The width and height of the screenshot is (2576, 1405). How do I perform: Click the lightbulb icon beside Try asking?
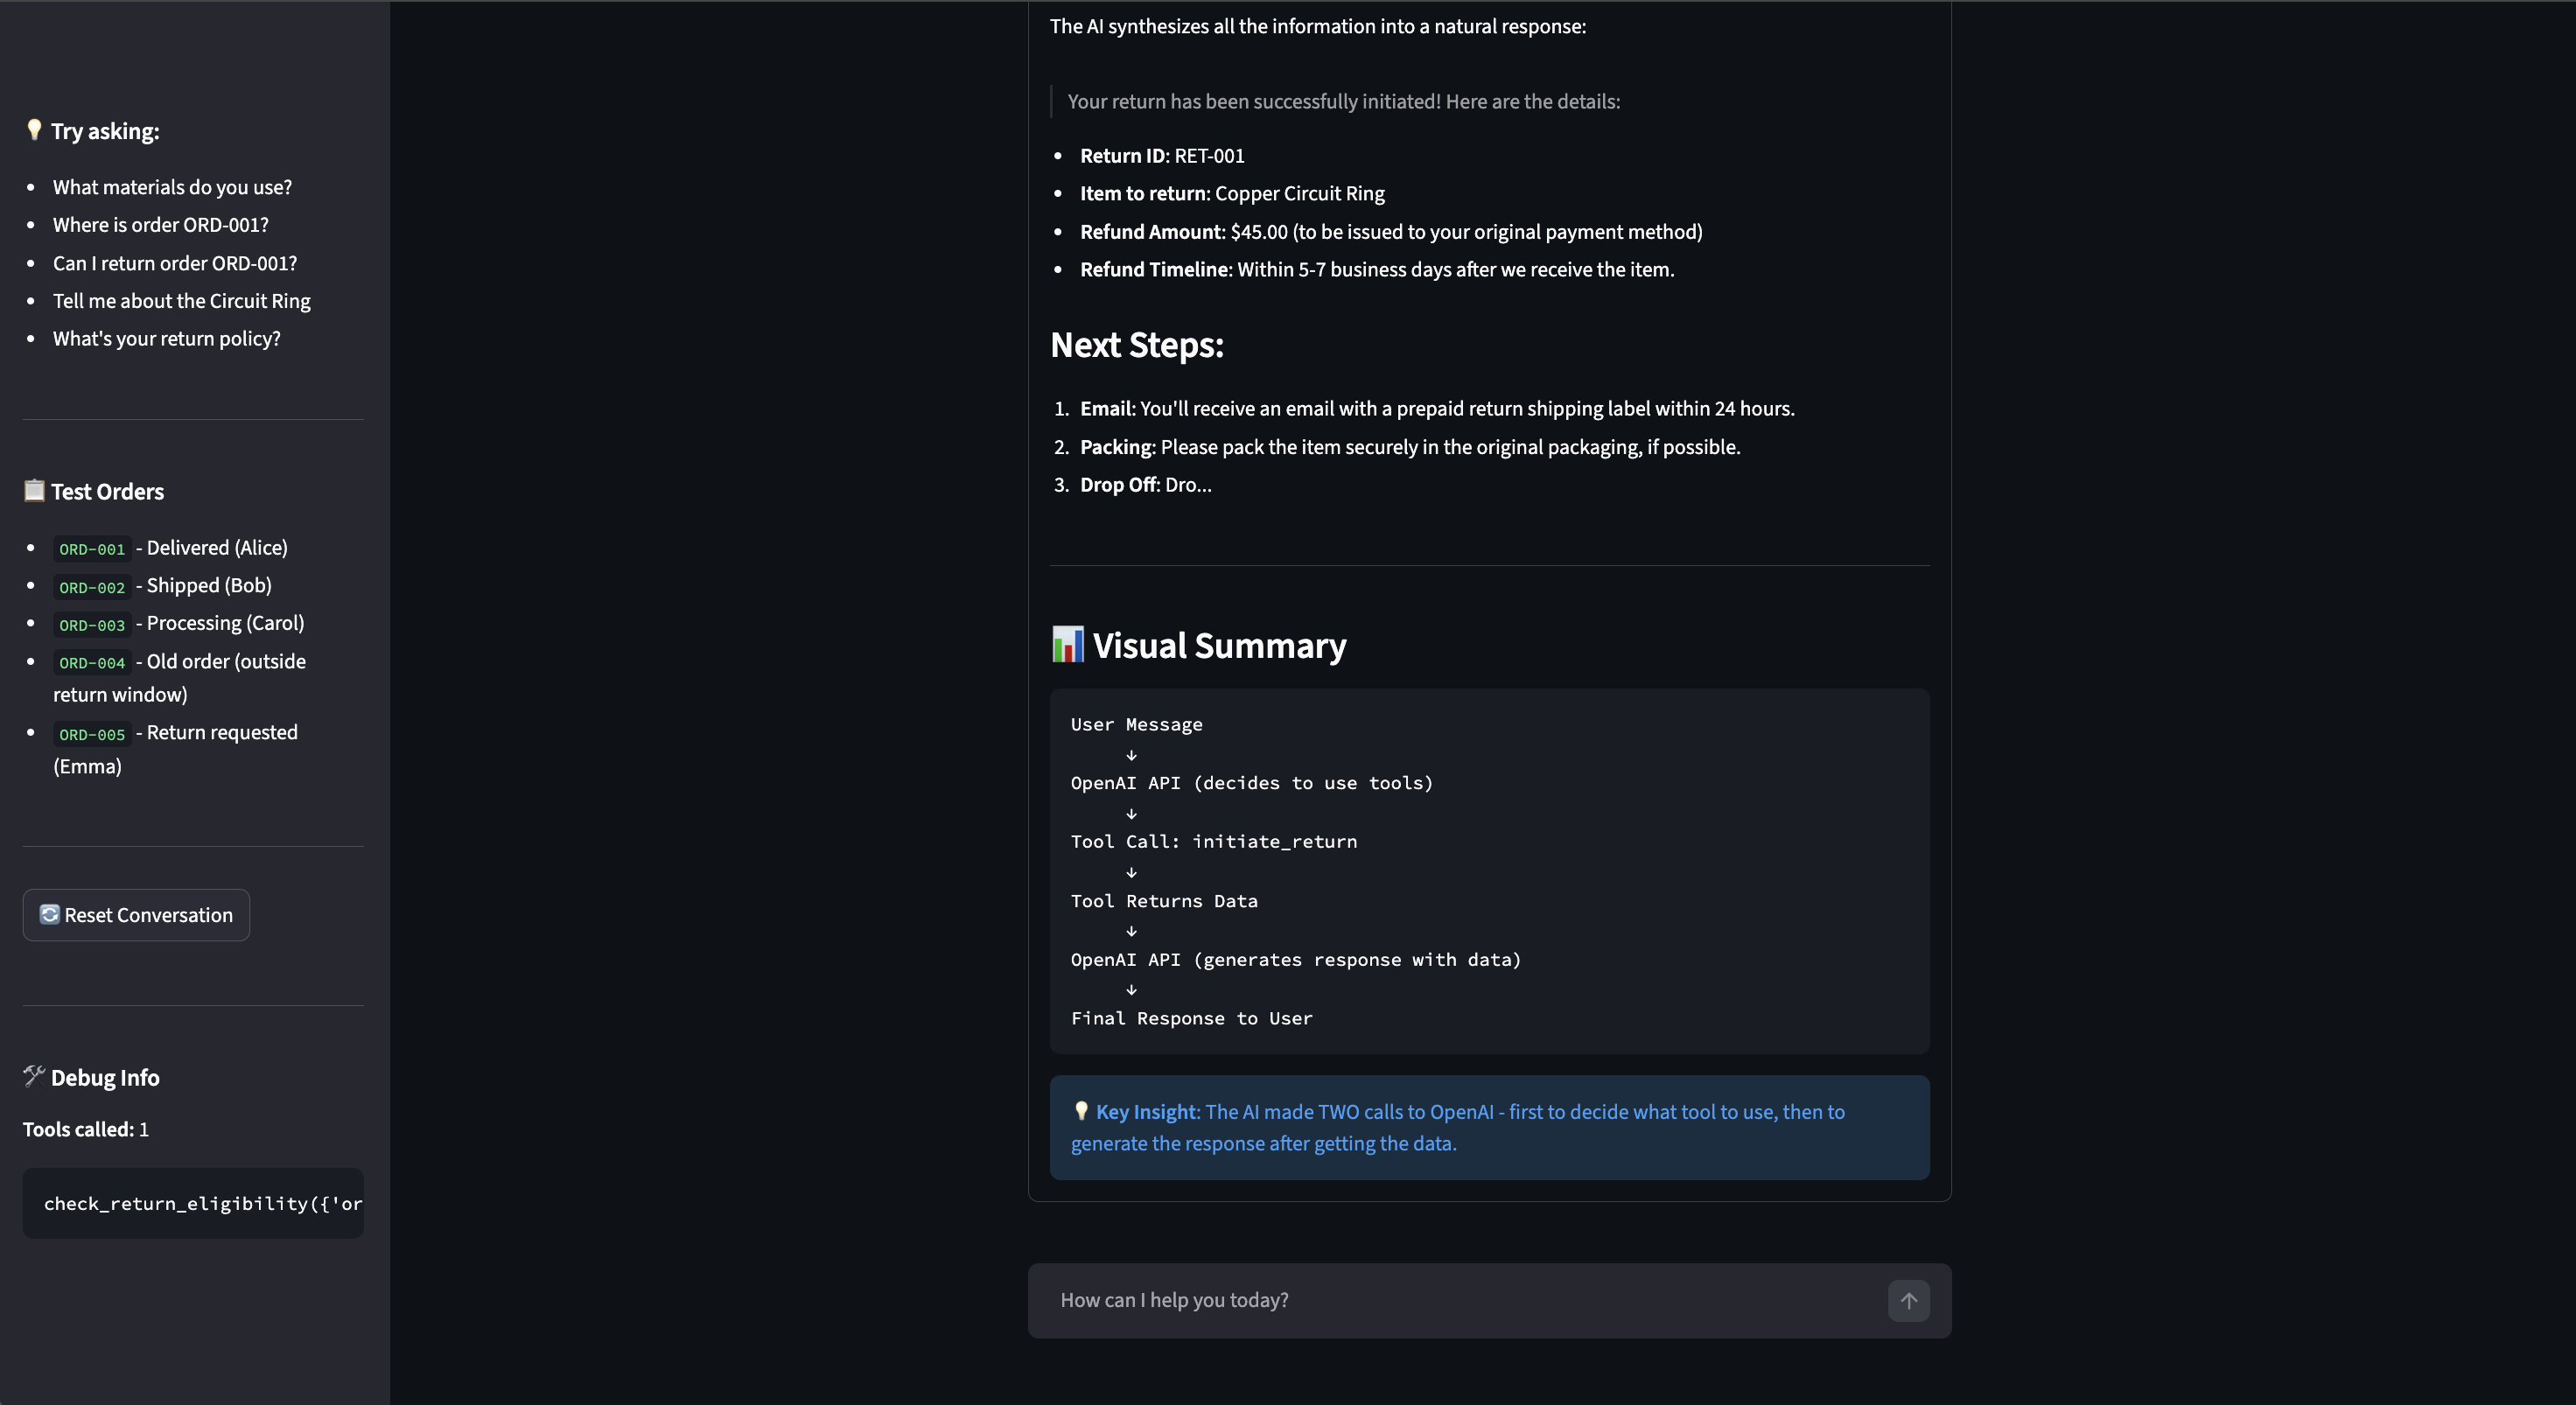34,130
